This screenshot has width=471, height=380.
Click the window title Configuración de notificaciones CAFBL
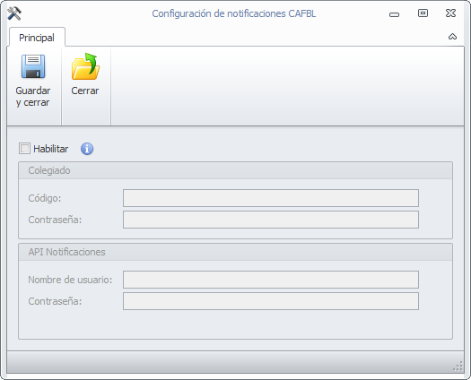(234, 13)
